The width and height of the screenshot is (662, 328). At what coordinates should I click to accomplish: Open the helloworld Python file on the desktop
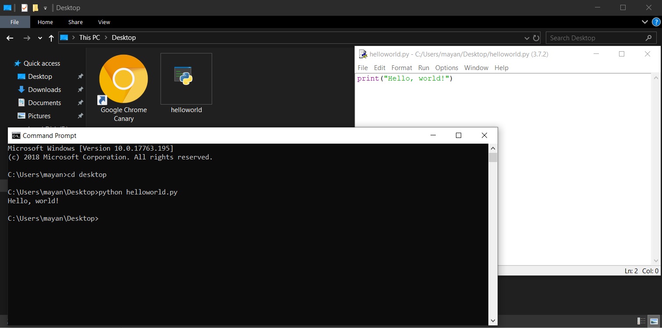[x=186, y=79]
